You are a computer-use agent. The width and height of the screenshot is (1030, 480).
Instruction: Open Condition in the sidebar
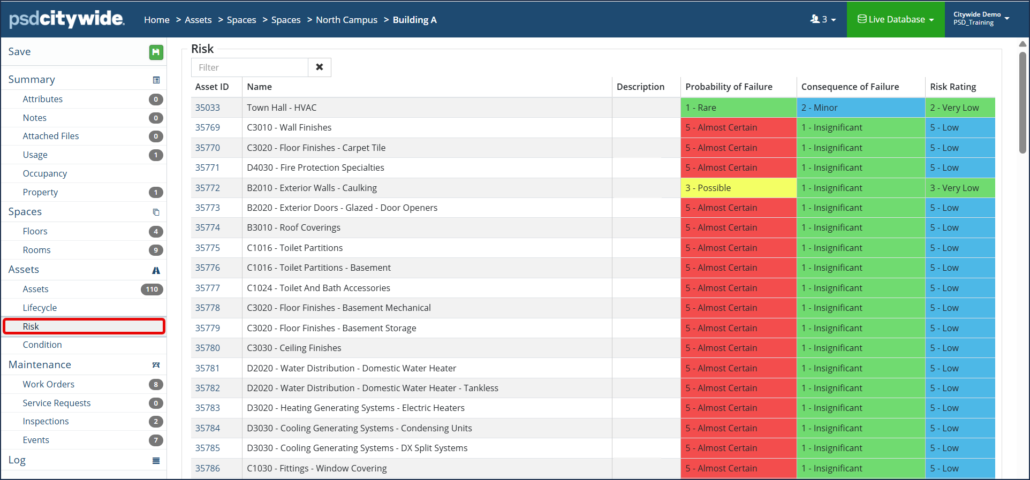42,345
